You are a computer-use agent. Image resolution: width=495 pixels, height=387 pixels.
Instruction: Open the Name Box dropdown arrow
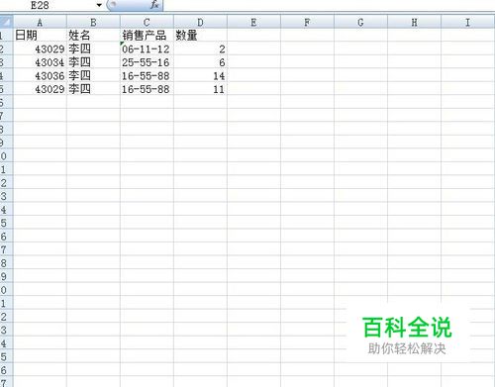[x=99, y=5]
